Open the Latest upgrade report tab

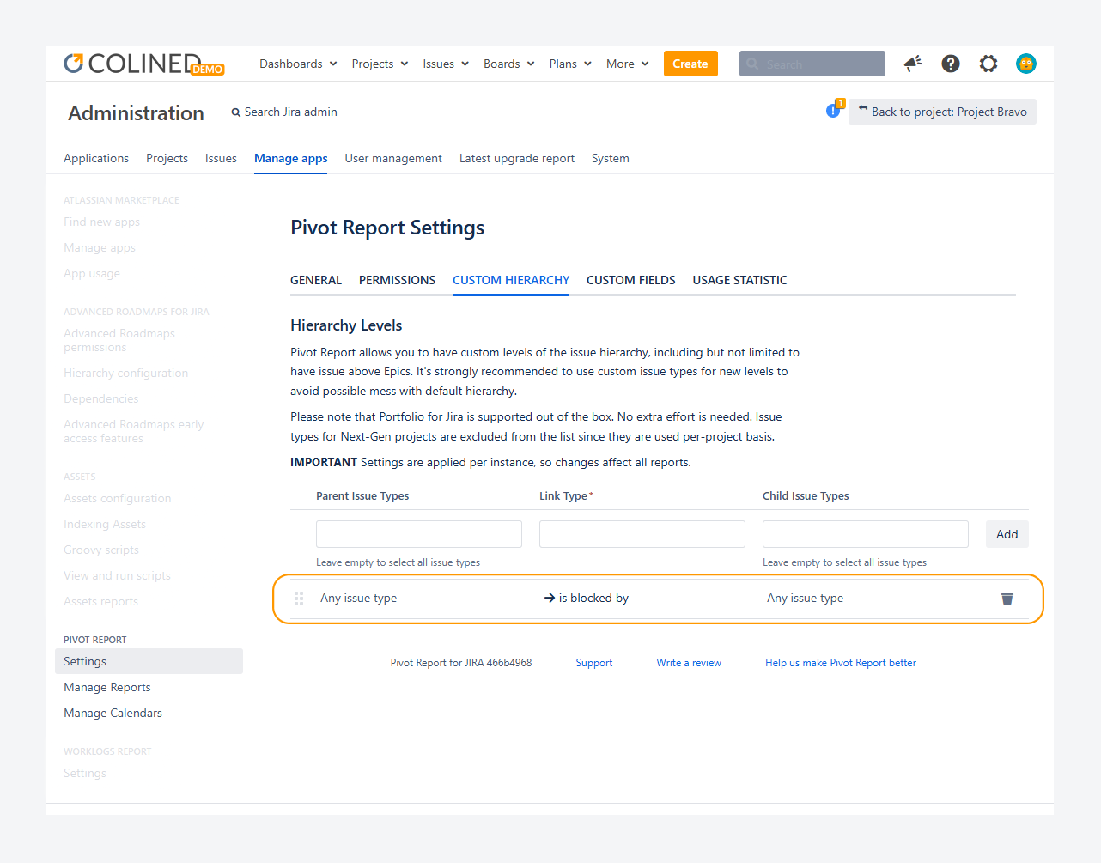coord(517,159)
